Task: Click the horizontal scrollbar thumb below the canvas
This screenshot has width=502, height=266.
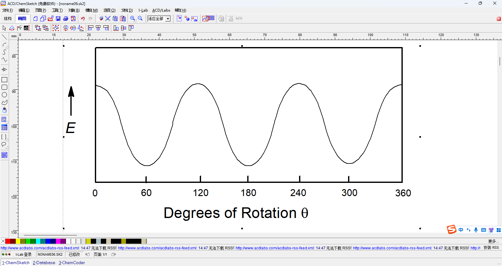Action: [50, 235]
